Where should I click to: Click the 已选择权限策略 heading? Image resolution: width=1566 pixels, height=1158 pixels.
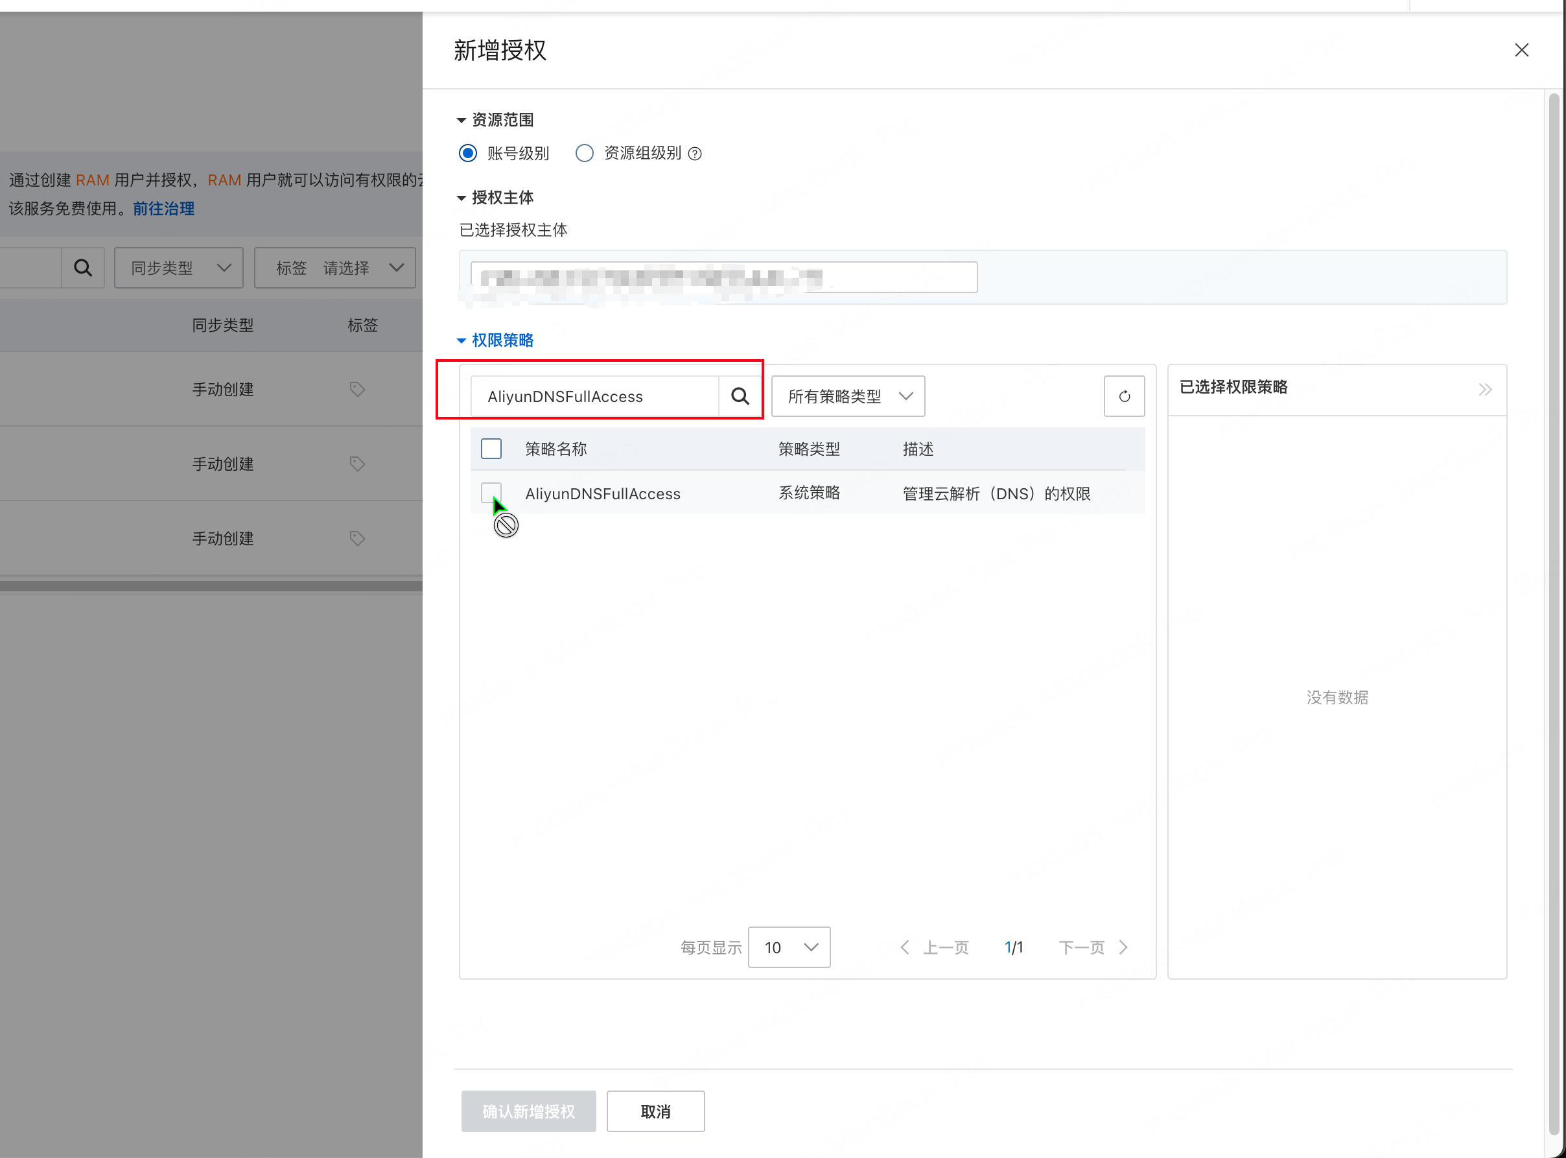1233,387
